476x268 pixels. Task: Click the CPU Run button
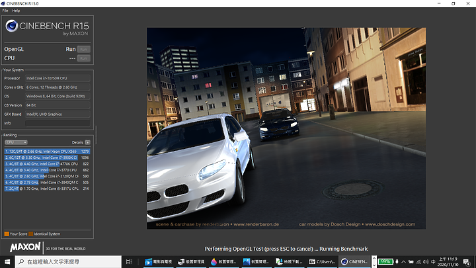tap(83, 58)
